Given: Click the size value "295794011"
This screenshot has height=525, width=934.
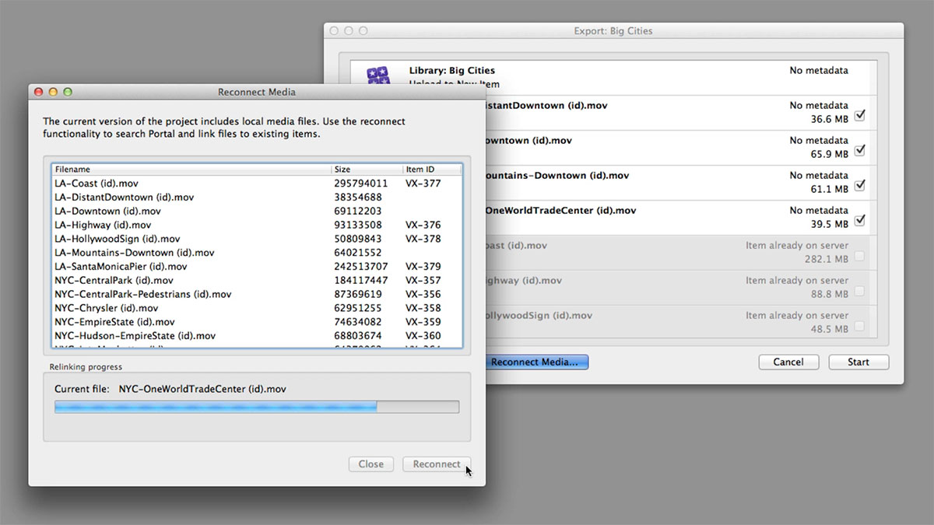Looking at the screenshot, I should tap(360, 184).
